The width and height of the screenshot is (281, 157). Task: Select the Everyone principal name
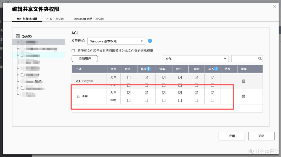(88, 81)
